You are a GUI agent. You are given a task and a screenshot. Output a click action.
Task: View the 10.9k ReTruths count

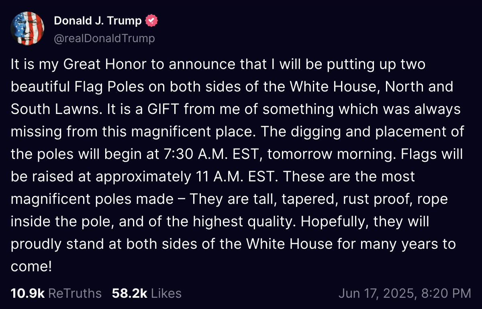tap(56, 293)
